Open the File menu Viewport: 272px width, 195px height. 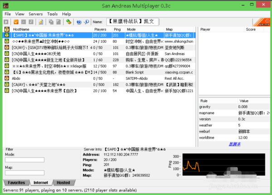(x=8, y=14)
